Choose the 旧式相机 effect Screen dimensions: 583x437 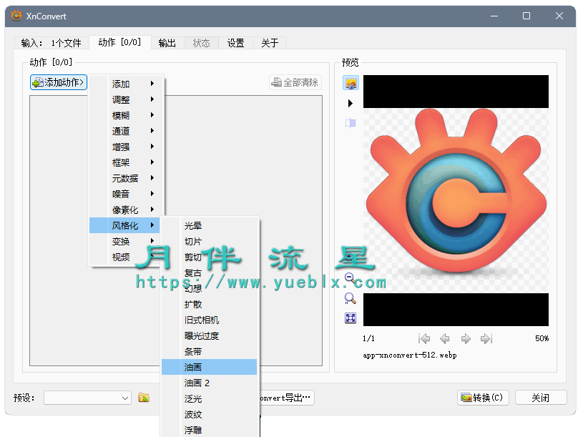coord(210,320)
